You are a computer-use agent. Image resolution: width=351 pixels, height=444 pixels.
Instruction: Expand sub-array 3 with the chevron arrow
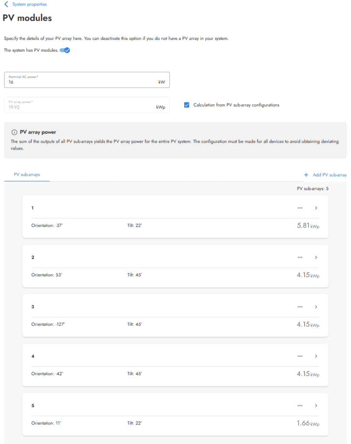click(x=316, y=307)
